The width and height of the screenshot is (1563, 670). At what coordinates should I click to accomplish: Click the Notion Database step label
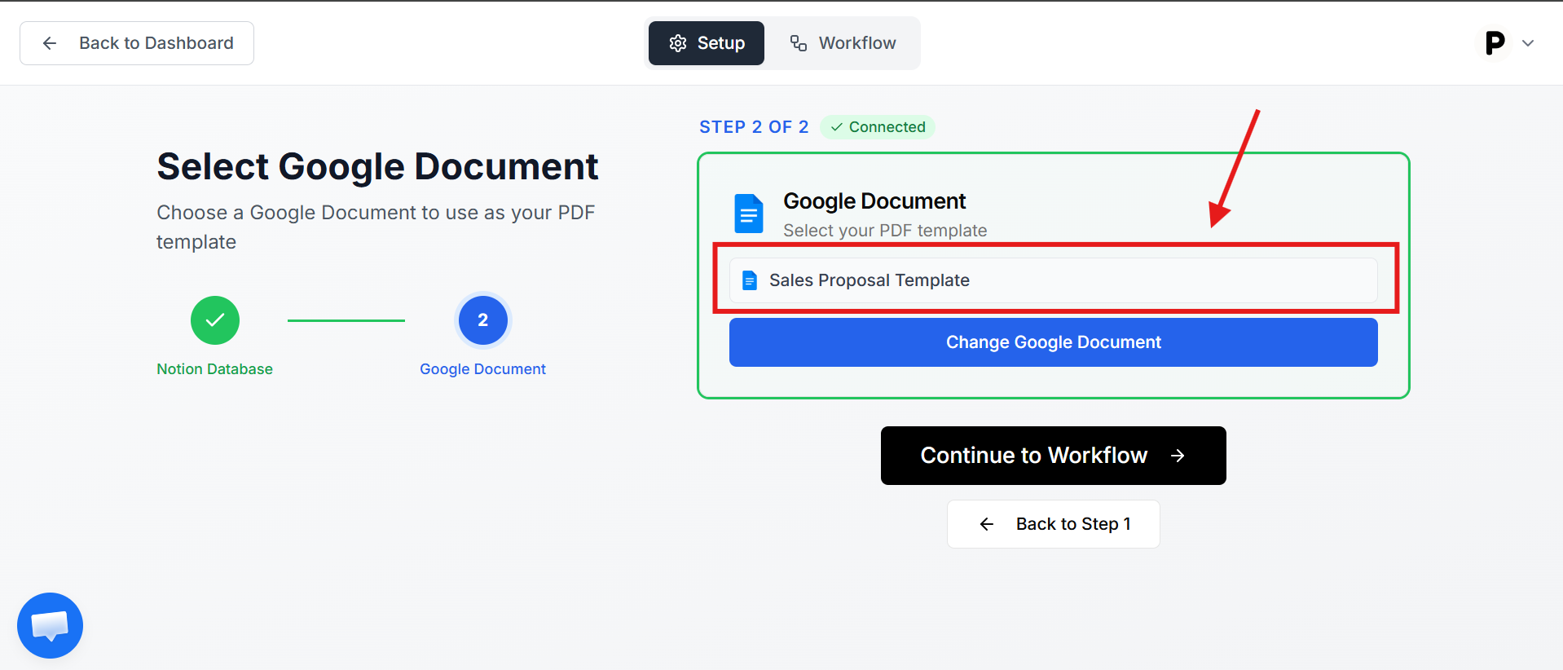click(214, 369)
